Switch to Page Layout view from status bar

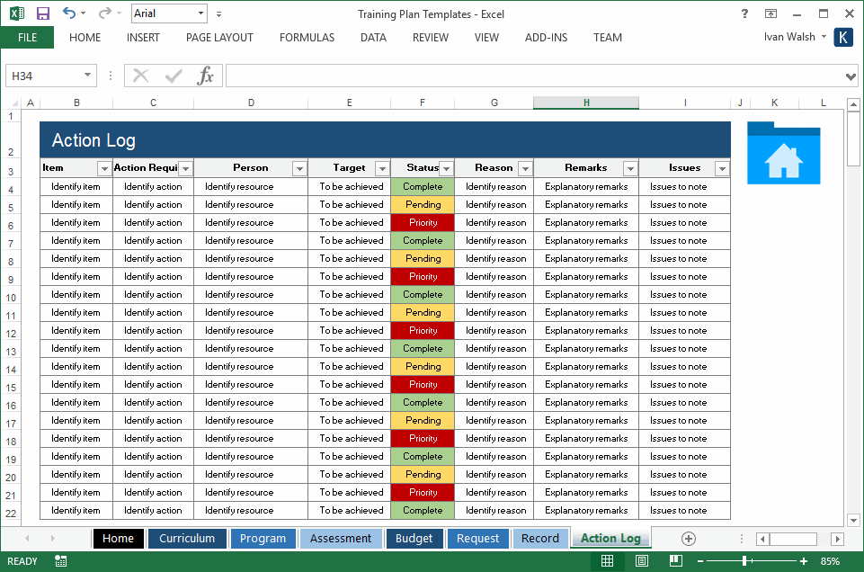pos(640,560)
